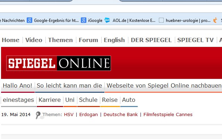Image resolution: width=222 pixels, height=139 pixels.
Task: Open the AOL.de bookmark icon
Action: (107, 20)
